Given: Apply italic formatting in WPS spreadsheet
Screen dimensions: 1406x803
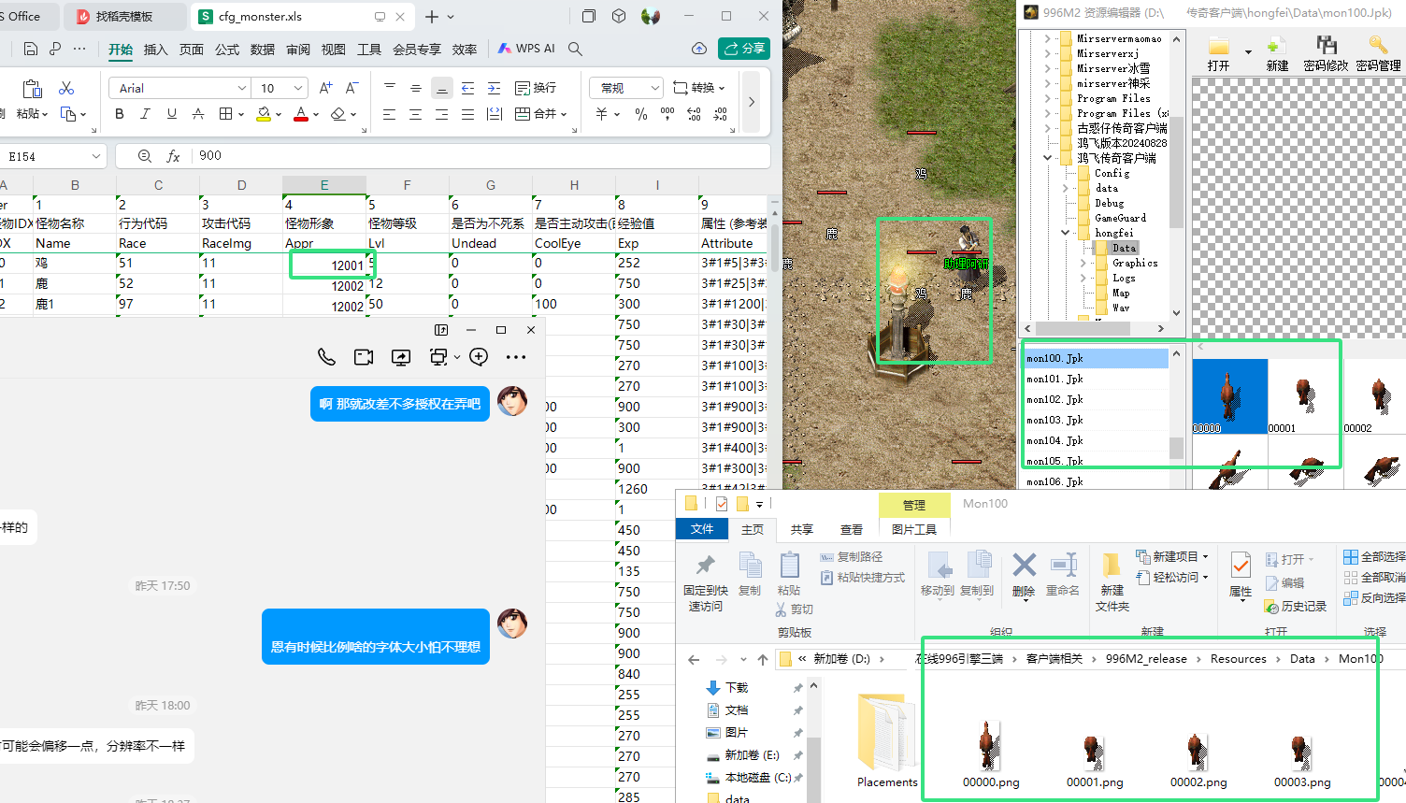Looking at the screenshot, I should pyautogui.click(x=145, y=114).
